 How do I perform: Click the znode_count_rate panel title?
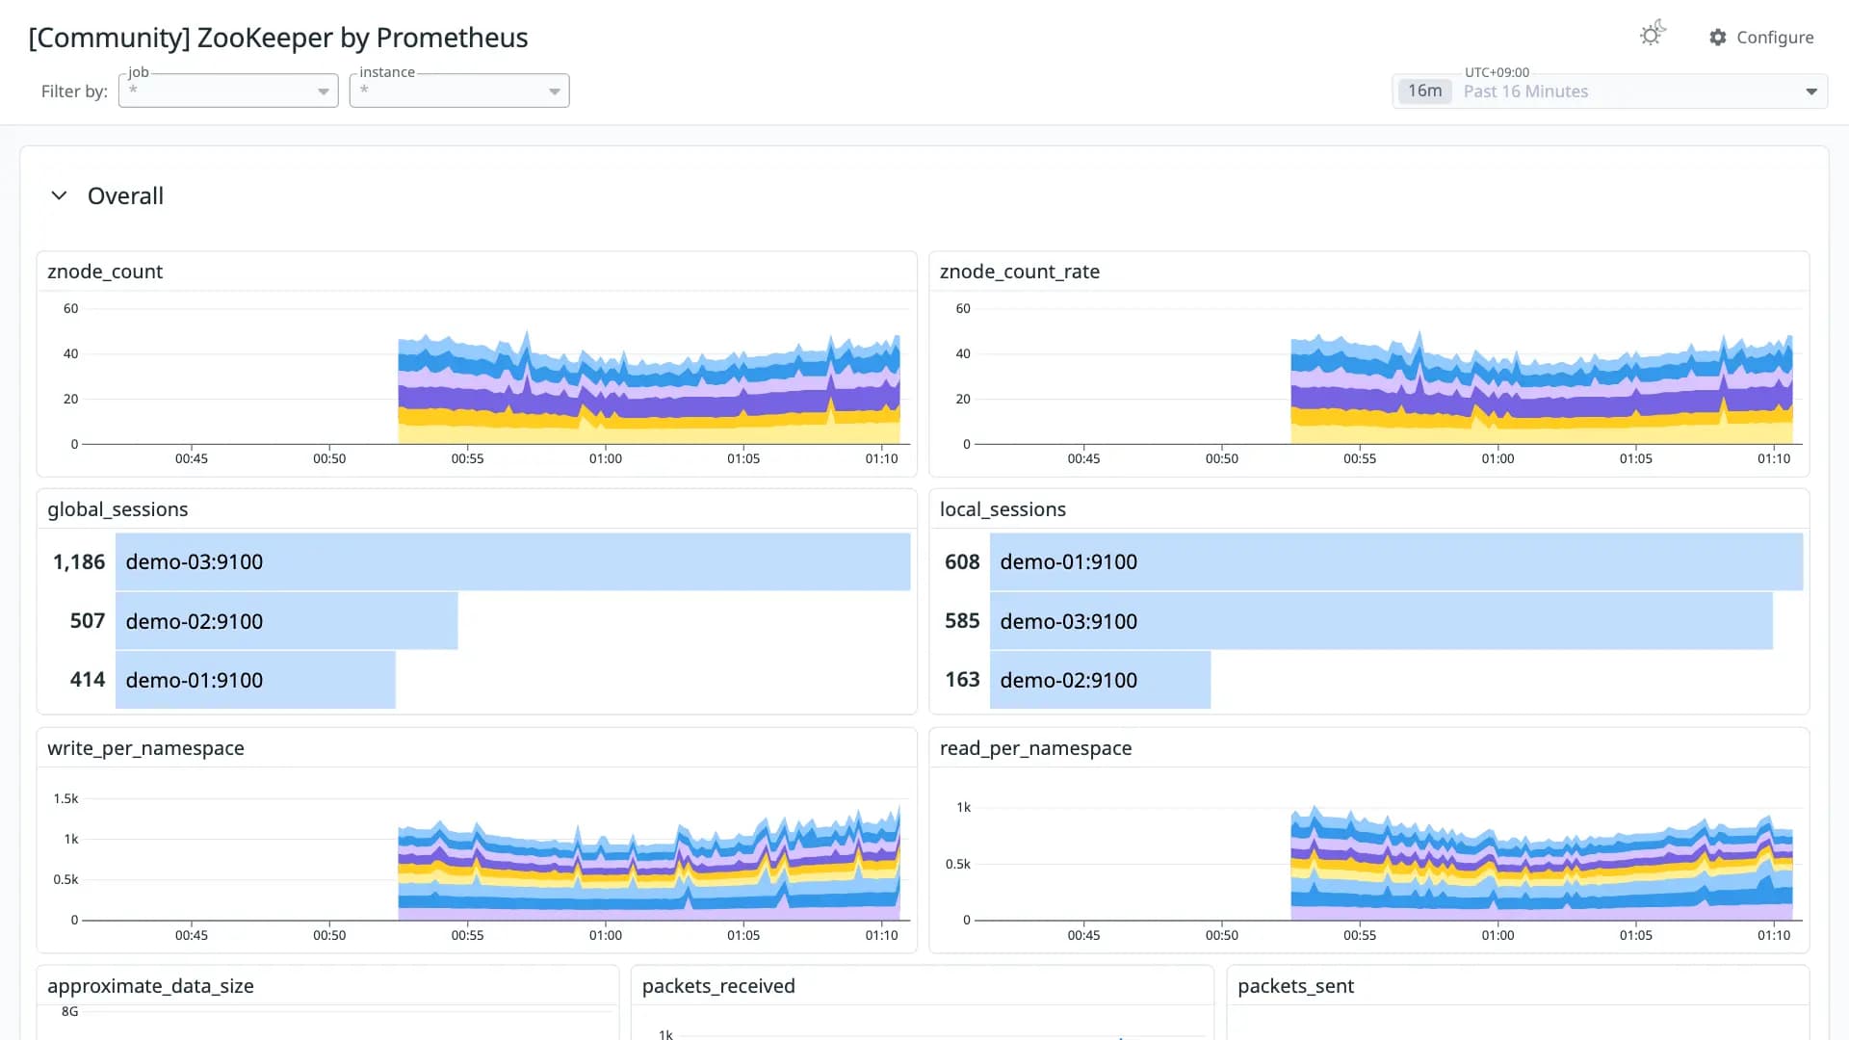click(x=1020, y=272)
